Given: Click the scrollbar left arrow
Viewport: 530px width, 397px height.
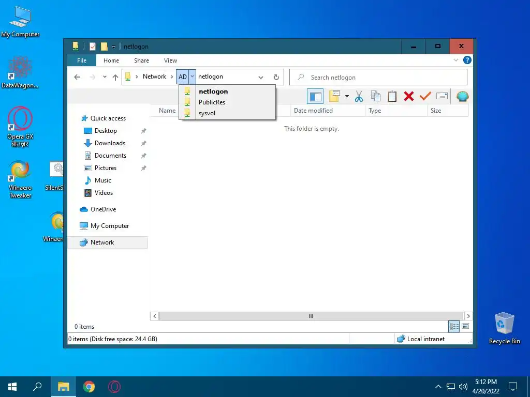Looking at the screenshot, I should (154, 316).
